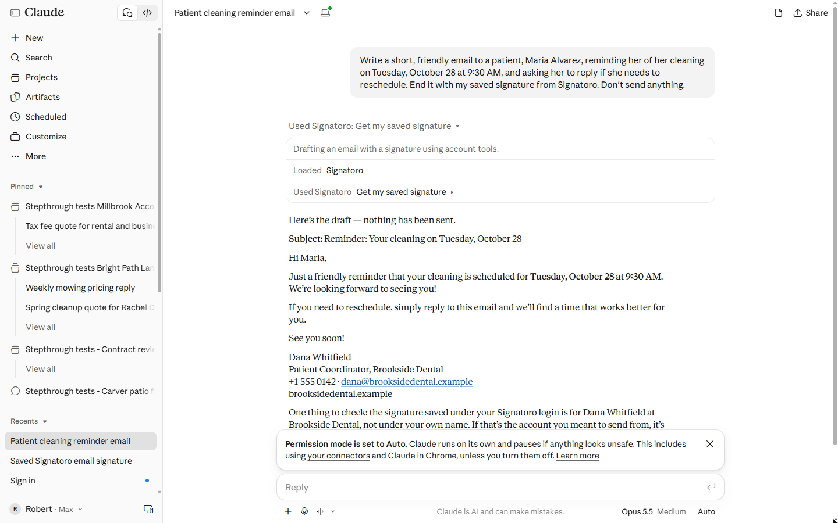838x523 pixels.
Task: Open dana@brooksidedental.example email link
Action: click(407, 382)
